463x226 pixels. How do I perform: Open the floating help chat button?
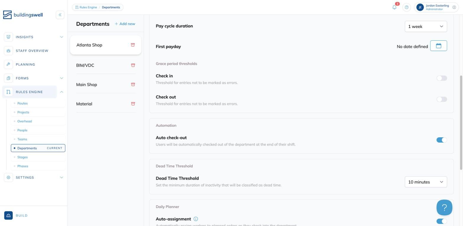tap(444, 207)
